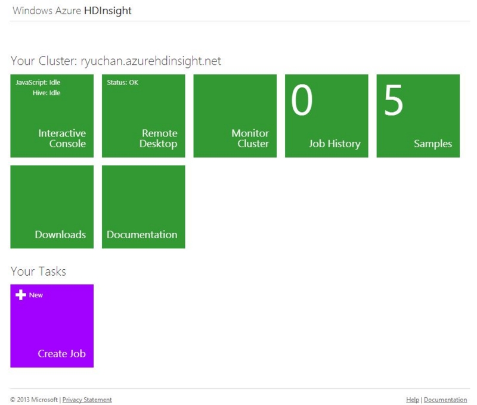Click the 'Hive: Idle' status text
477x405 pixels.
pos(47,93)
